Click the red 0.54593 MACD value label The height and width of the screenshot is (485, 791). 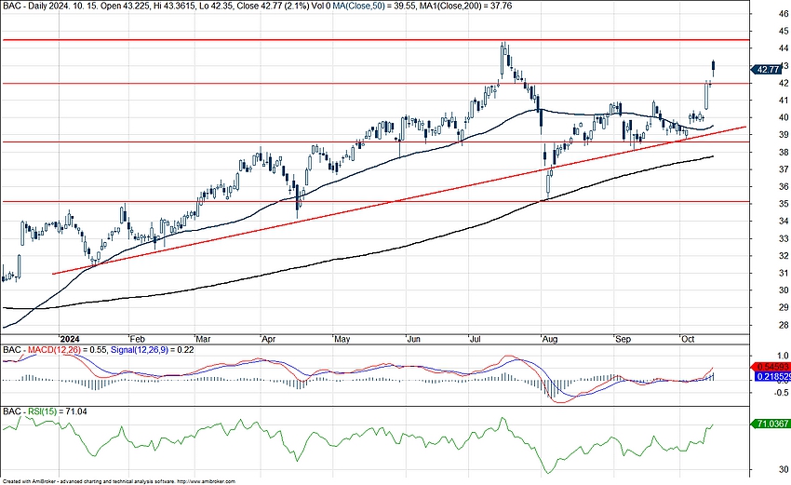point(771,367)
